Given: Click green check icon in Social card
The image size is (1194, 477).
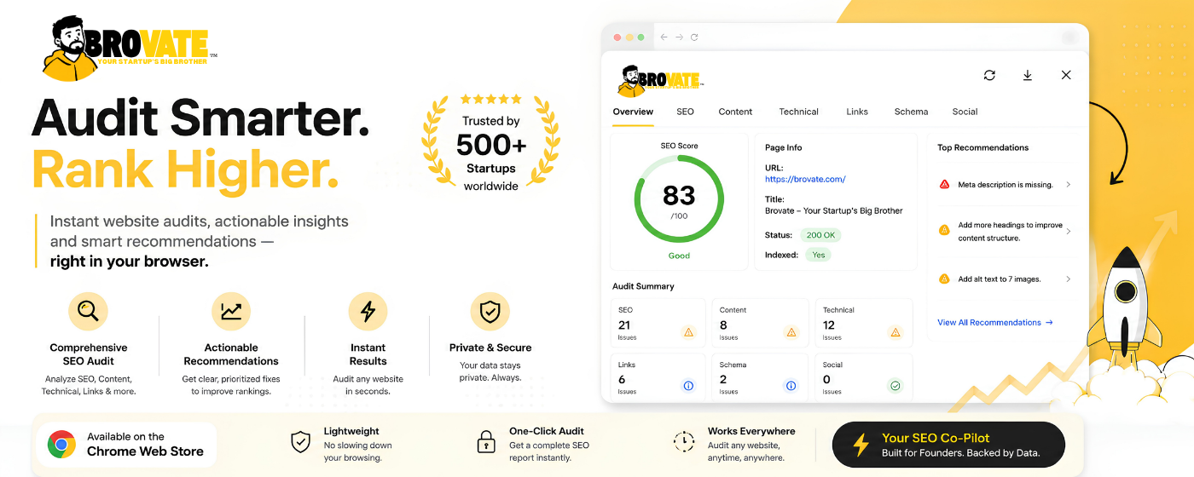Looking at the screenshot, I should [x=895, y=386].
